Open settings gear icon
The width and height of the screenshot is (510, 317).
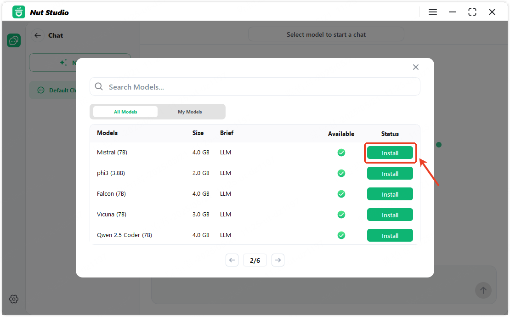coord(14,299)
